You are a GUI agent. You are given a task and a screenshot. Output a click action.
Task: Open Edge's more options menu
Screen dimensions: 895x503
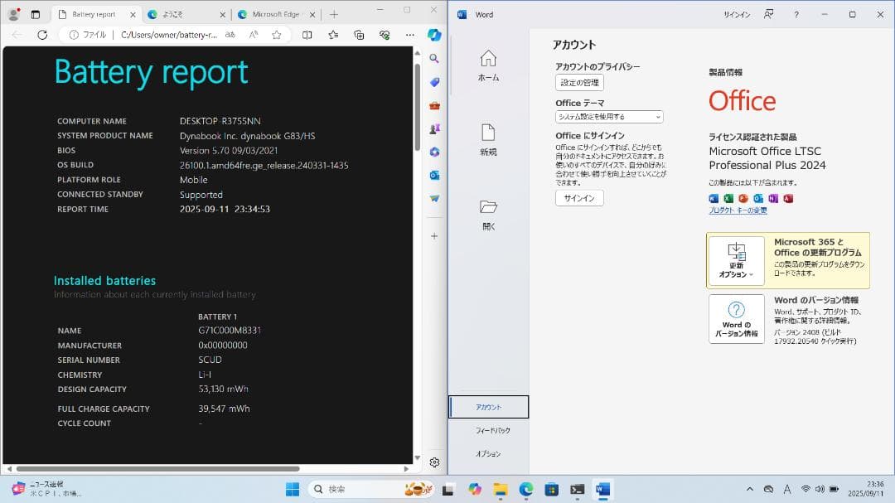409,35
